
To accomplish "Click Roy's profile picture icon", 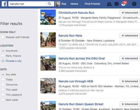I will (x=58, y=4).
